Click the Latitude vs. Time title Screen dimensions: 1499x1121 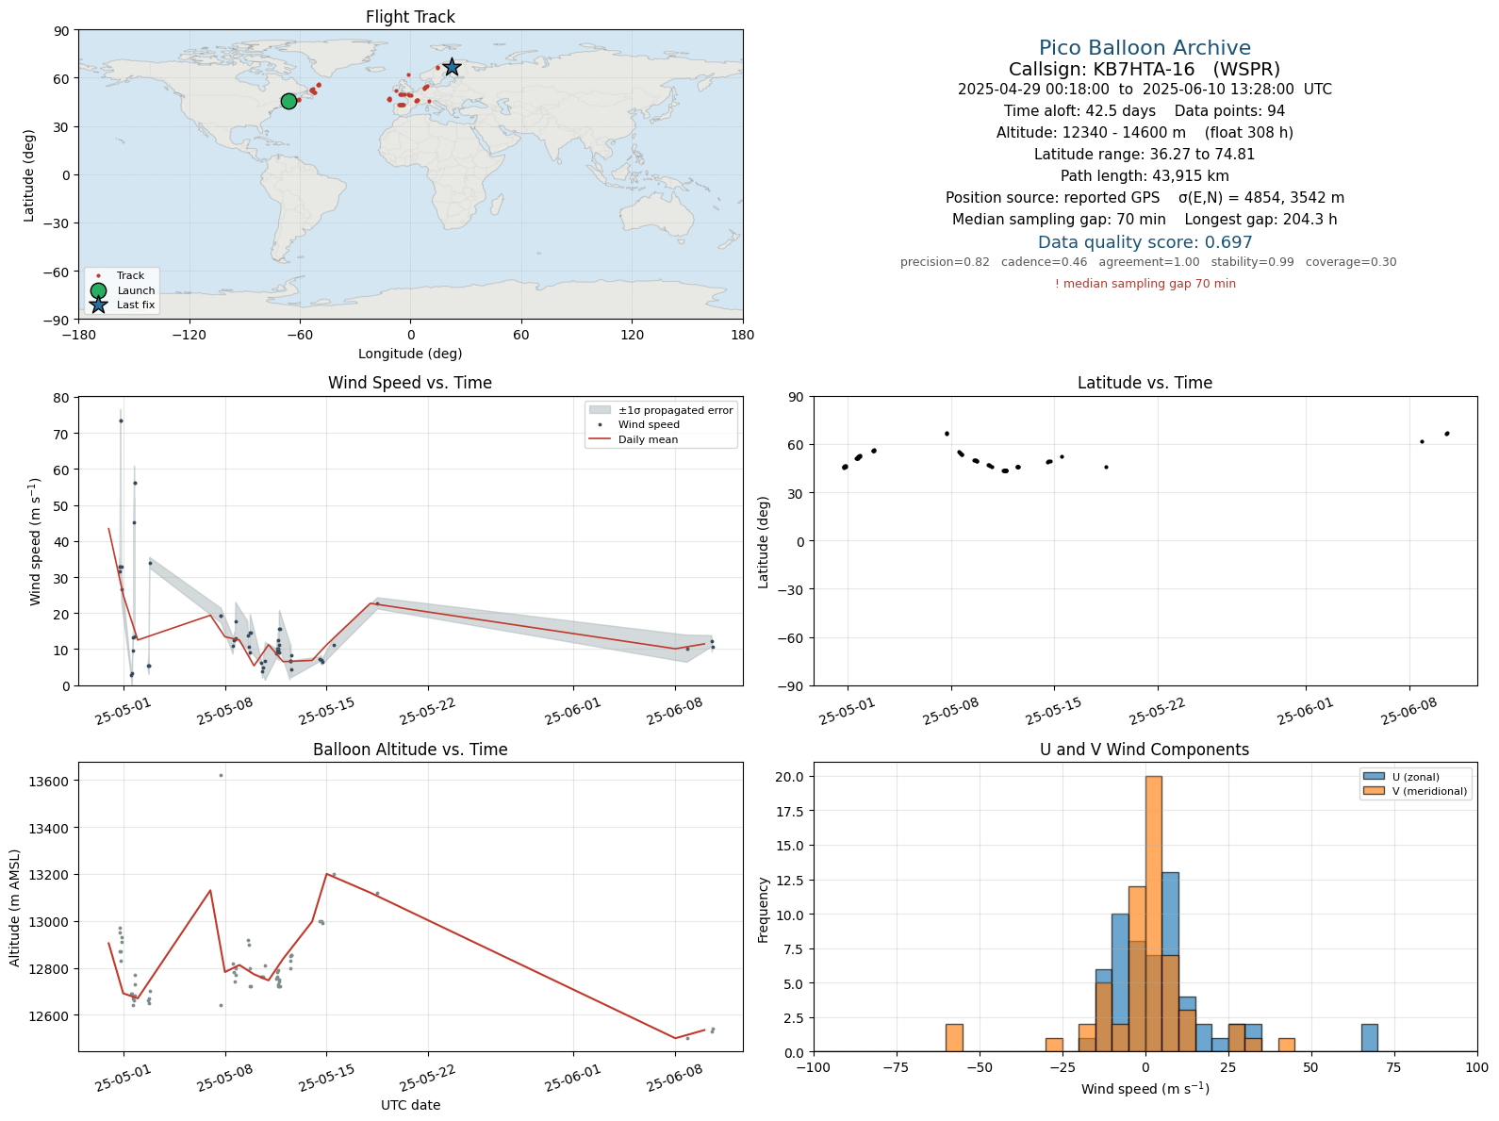click(1145, 383)
